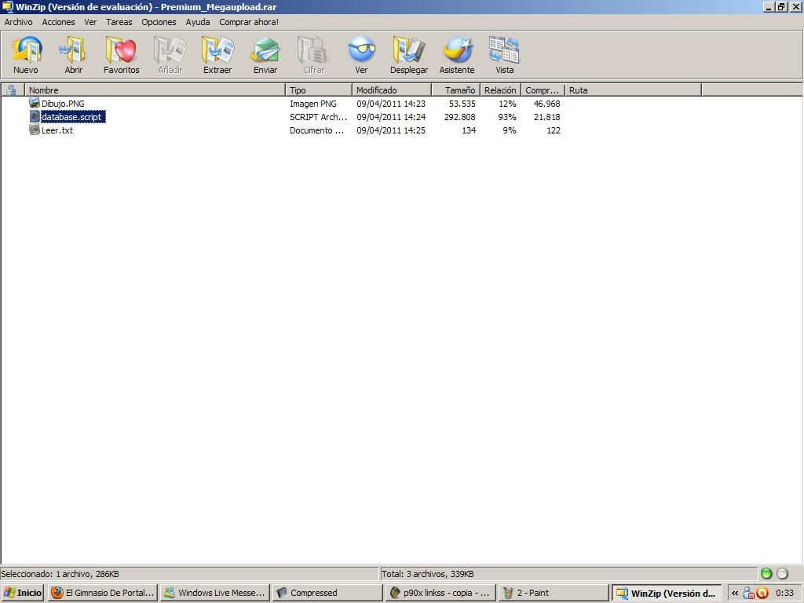Click the 46.968 compressed size value
The image size is (804, 603).
pyautogui.click(x=547, y=104)
